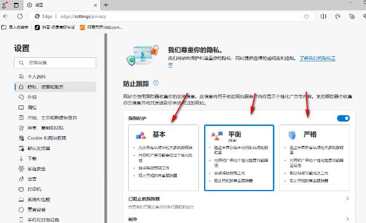Open the 抖音 bookmark
This screenshot has width=366, height=223.
55,27
